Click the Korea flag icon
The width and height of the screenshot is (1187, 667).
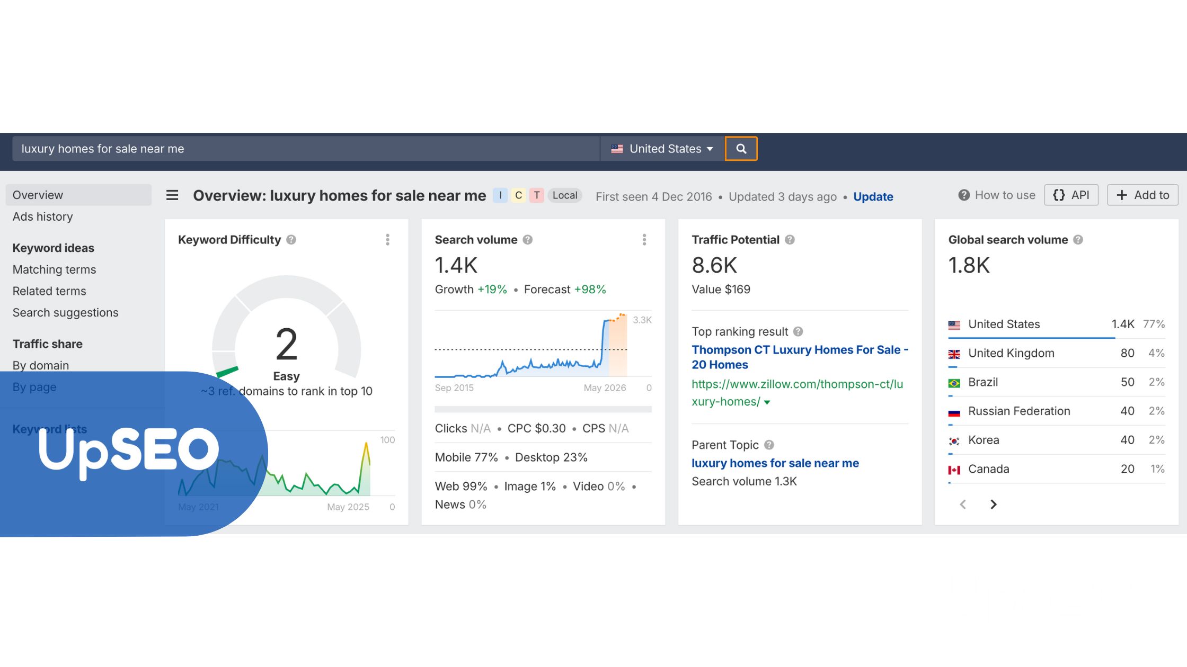pos(954,440)
